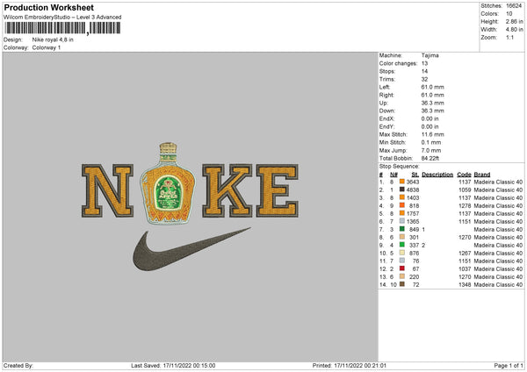Viewport: 527px width, 372px height.
Task: Click the cream swatch in stop row 10
Action: coord(402,253)
